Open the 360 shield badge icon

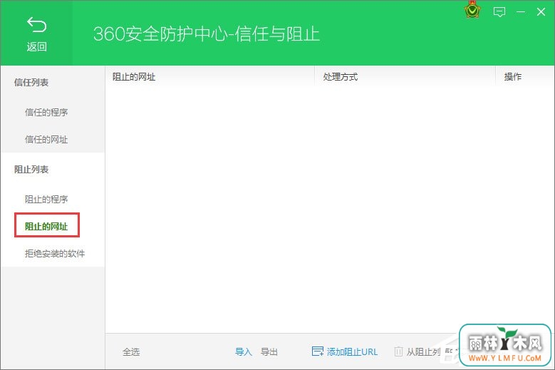point(472,10)
